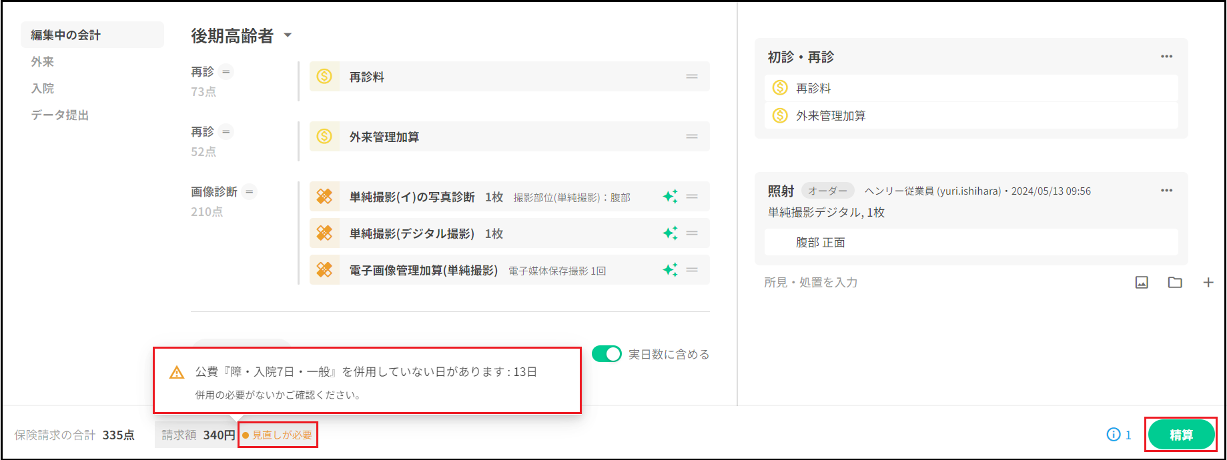Select 編集中の会計 in the sidebar
The width and height of the screenshot is (1227, 460).
[x=92, y=35]
